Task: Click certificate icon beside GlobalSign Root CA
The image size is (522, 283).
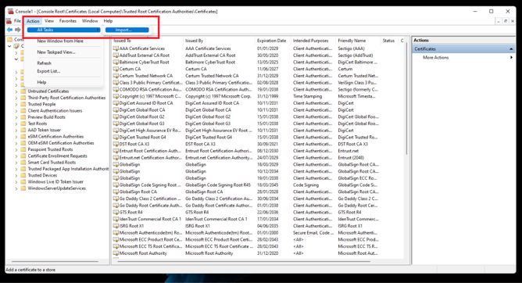Action: coord(116,192)
